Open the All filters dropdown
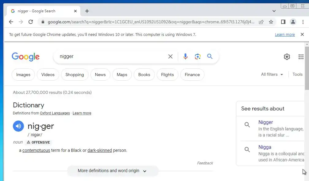Image resolution: width=309 pixels, height=181 pixels. pyautogui.click(x=272, y=75)
